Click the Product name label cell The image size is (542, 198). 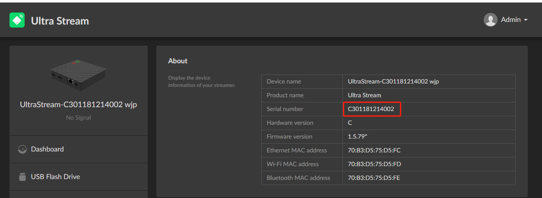click(302, 95)
